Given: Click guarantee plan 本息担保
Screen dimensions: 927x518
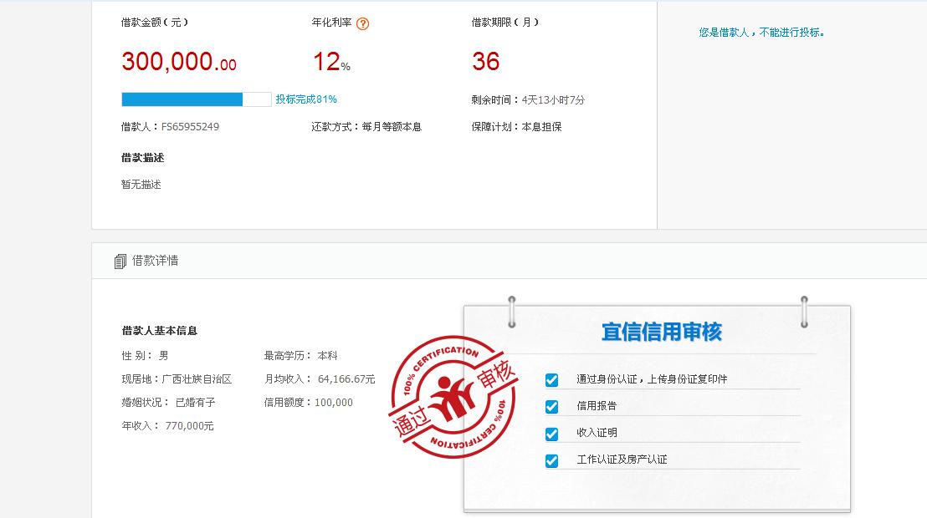Looking at the screenshot, I should pyautogui.click(x=541, y=126).
